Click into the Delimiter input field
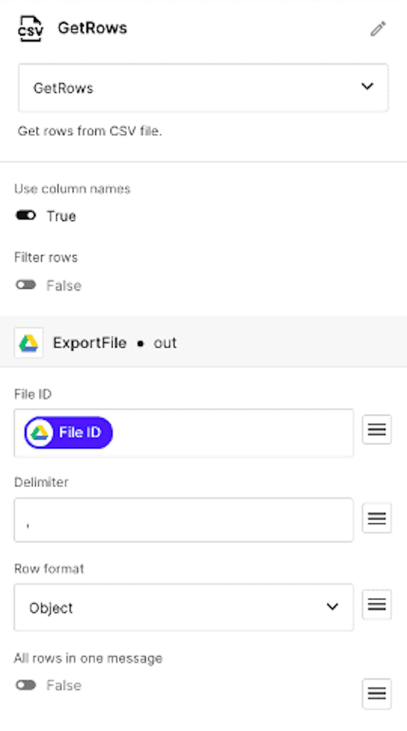The width and height of the screenshot is (407, 731). 183,520
